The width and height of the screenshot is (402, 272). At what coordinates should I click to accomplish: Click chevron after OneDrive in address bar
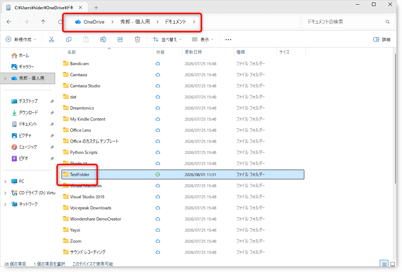point(112,22)
